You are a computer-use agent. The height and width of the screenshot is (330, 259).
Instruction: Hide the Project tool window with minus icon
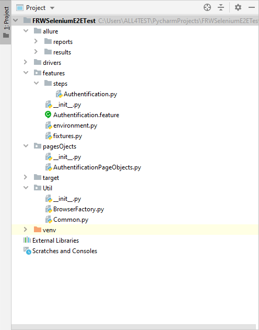point(252,7)
